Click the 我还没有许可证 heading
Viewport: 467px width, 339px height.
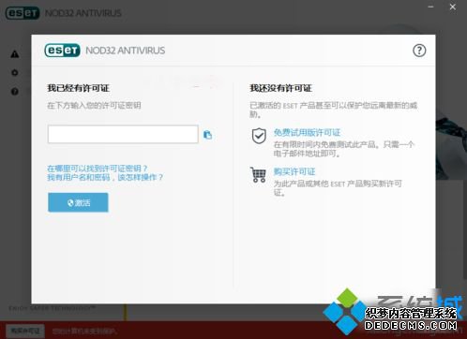(x=280, y=88)
